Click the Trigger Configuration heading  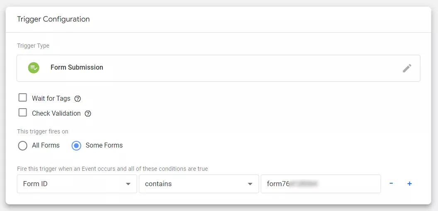click(x=54, y=19)
